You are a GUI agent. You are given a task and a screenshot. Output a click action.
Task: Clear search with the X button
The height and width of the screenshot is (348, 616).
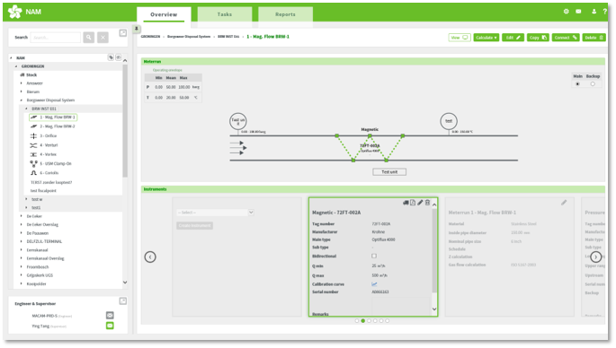[103, 38]
